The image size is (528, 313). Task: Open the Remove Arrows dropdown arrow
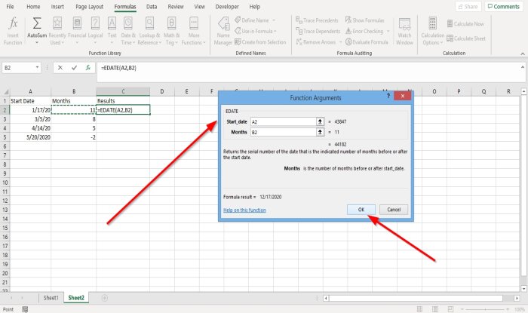(340, 42)
